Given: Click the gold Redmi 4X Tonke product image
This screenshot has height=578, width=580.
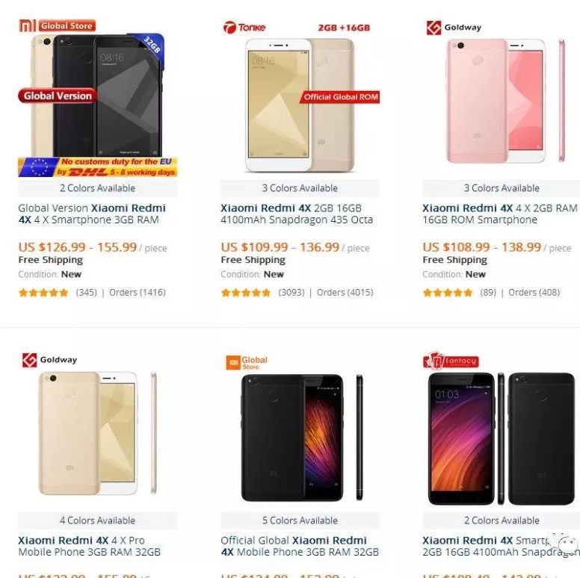Looking at the screenshot, I should coord(300,105).
